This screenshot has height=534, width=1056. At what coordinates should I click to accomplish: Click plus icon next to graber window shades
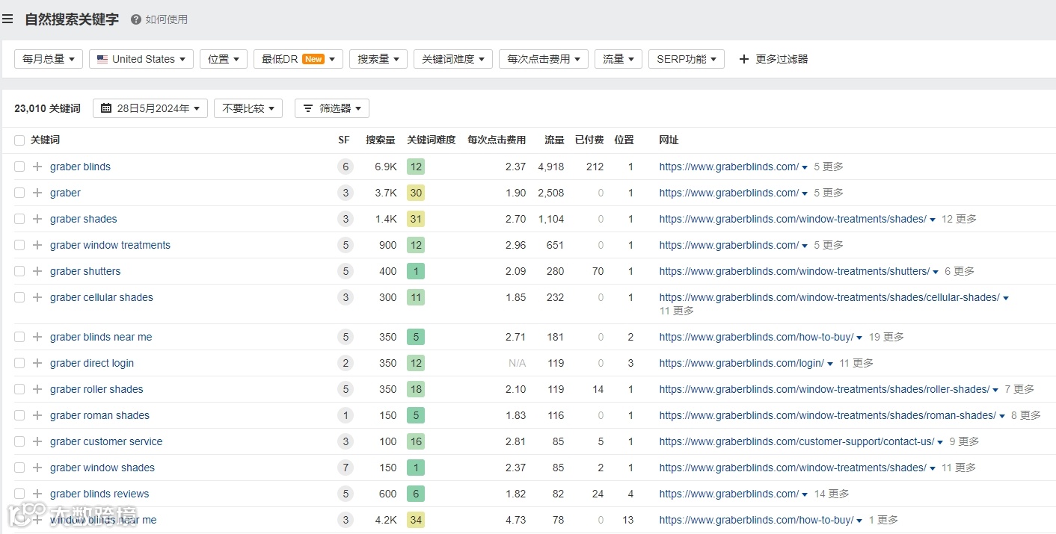[x=37, y=468]
